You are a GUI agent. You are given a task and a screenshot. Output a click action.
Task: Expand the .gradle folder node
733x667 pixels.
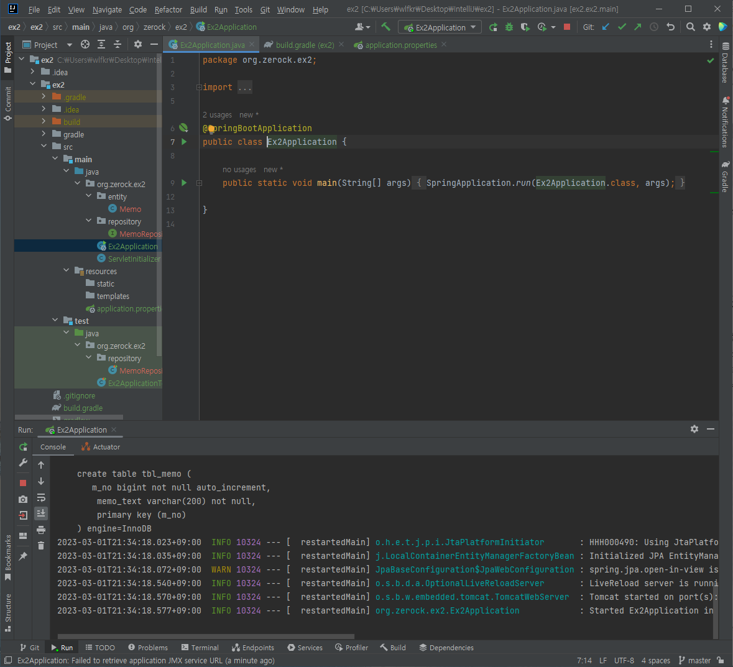pos(44,96)
